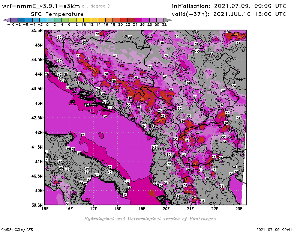
Task: Click the 'initialisation: 2021.07.09. 00:00 UTC' line
Action: pos(229,6)
